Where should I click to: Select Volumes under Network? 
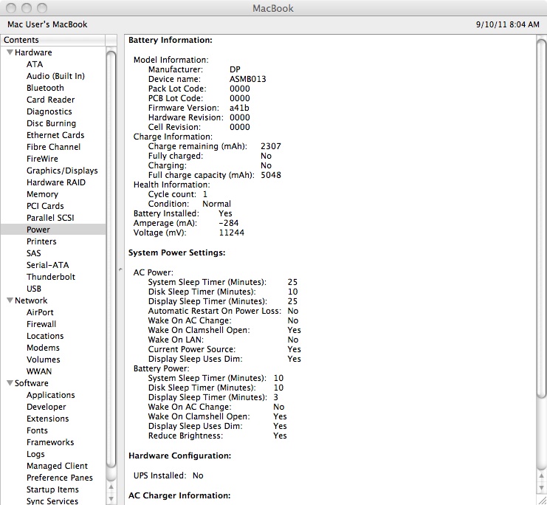click(44, 360)
